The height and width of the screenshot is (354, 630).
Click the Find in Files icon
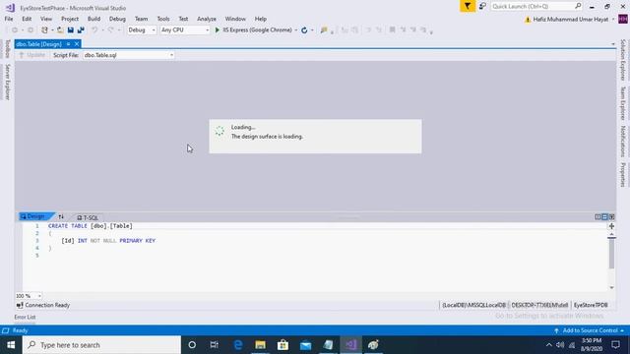point(324,30)
